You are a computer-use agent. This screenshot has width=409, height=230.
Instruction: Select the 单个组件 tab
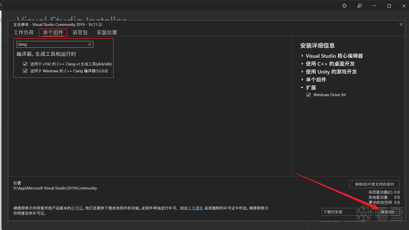pyautogui.click(x=53, y=33)
